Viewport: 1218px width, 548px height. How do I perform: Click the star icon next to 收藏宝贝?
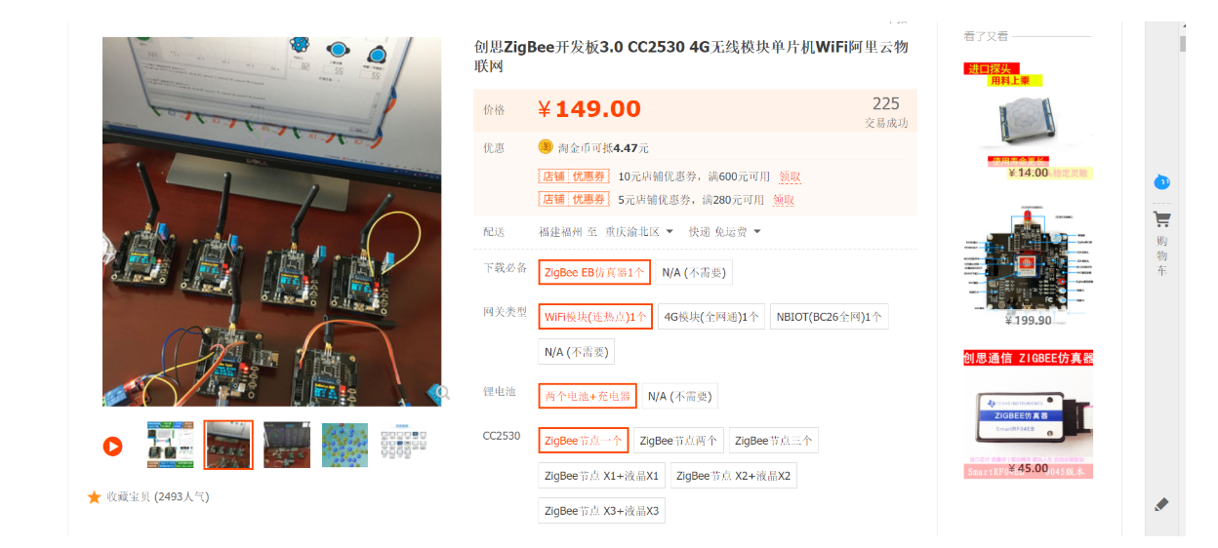click(95, 497)
